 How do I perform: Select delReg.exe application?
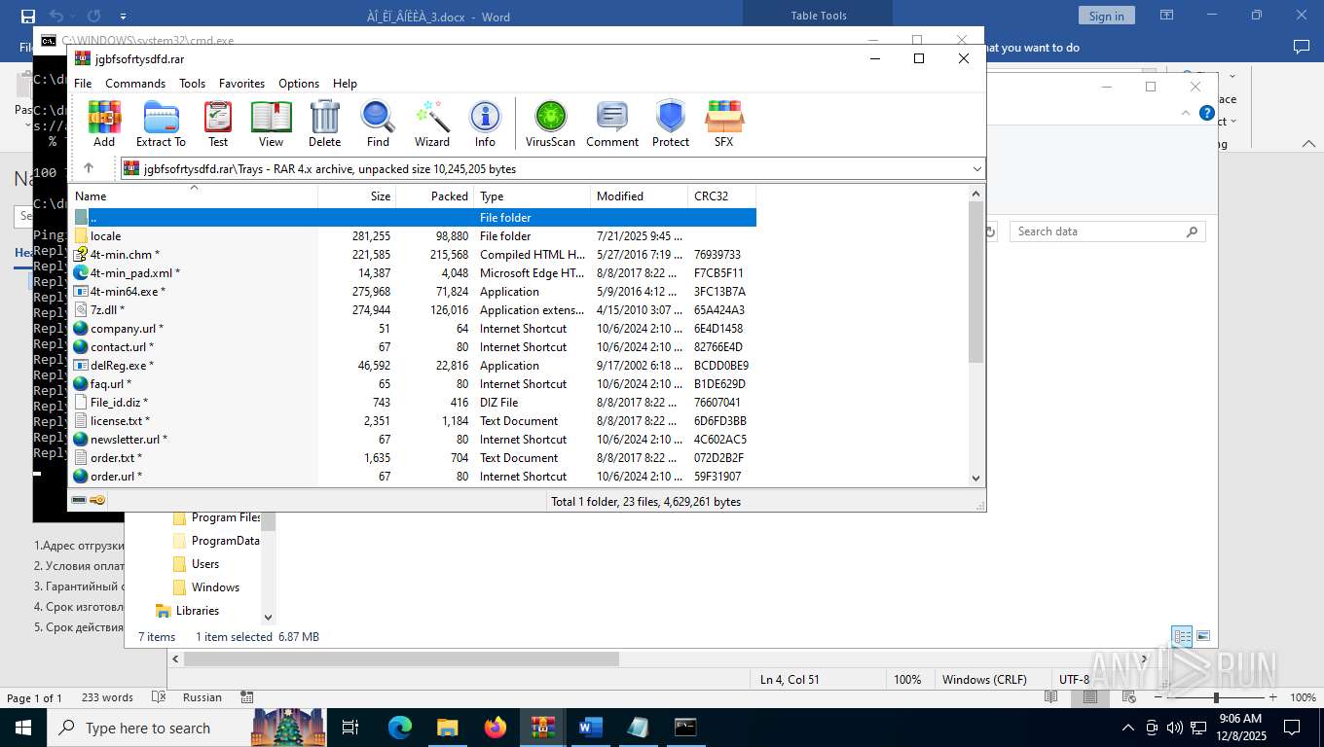click(x=413, y=366)
